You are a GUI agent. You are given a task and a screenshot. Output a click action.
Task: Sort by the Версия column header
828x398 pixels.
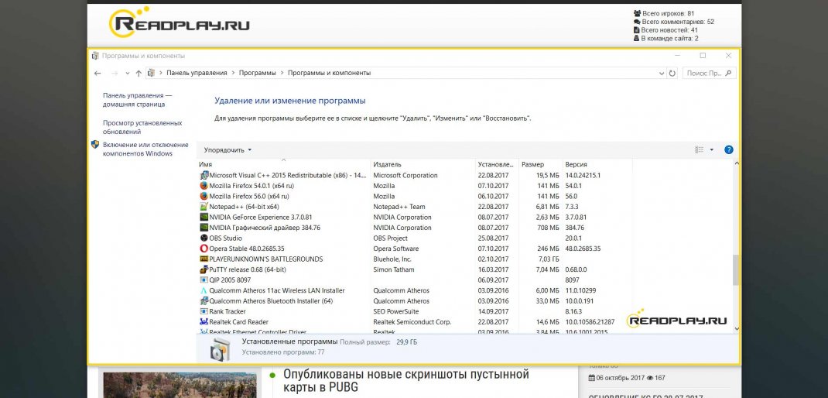pyautogui.click(x=597, y=164)
